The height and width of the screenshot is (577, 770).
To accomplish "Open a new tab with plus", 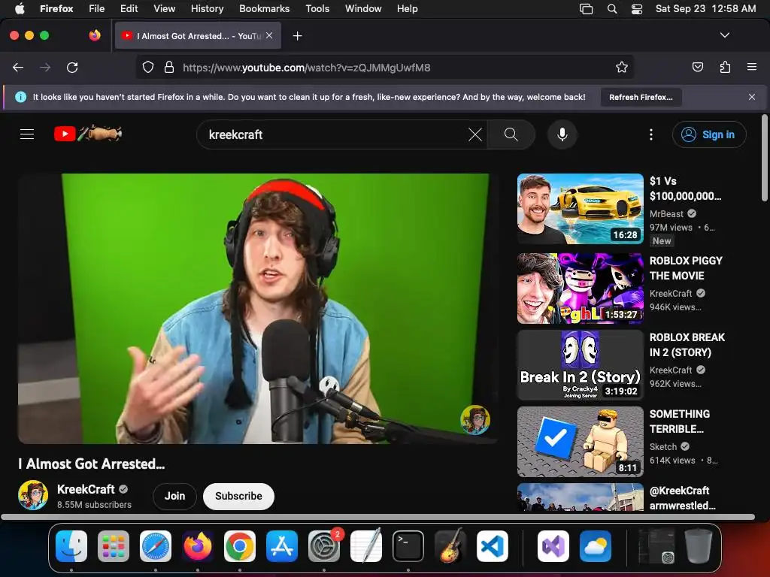I will [x=297, y=36].
